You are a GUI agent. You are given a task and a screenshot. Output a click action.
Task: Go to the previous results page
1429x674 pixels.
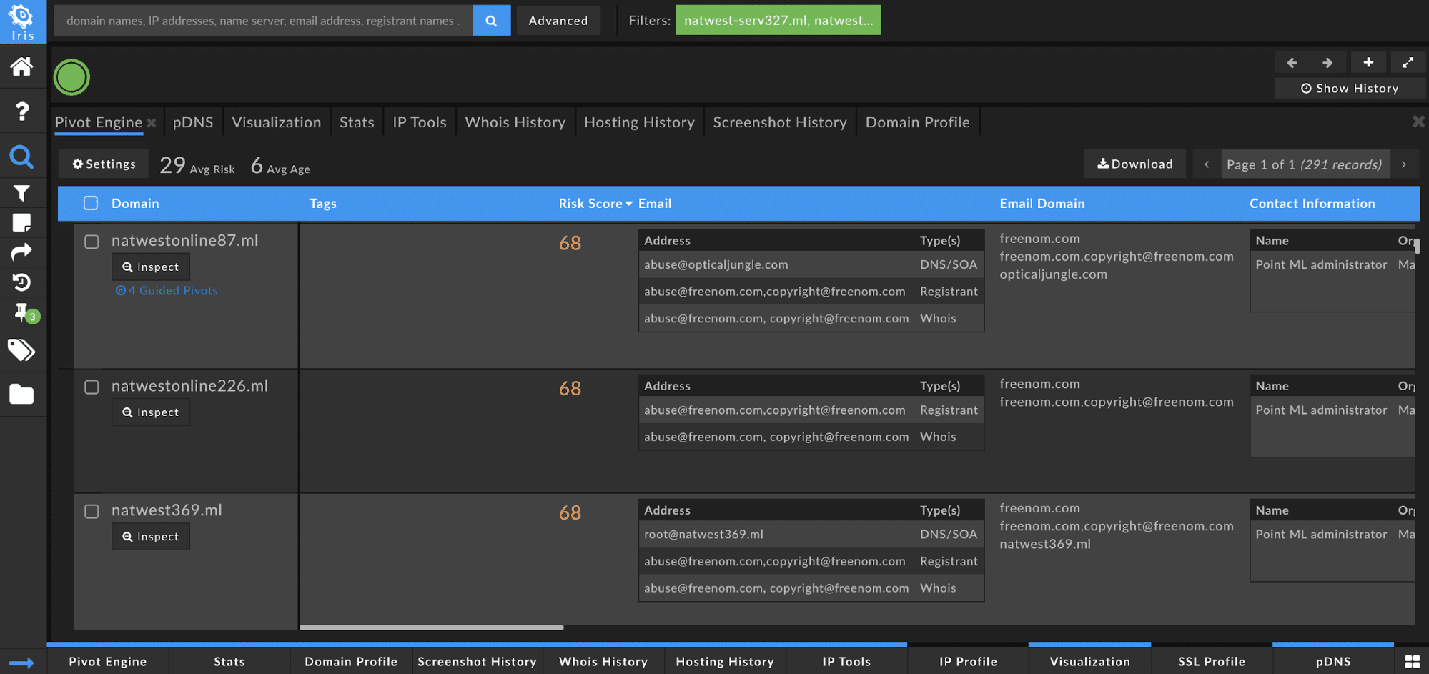click(x=1207, y=164)
